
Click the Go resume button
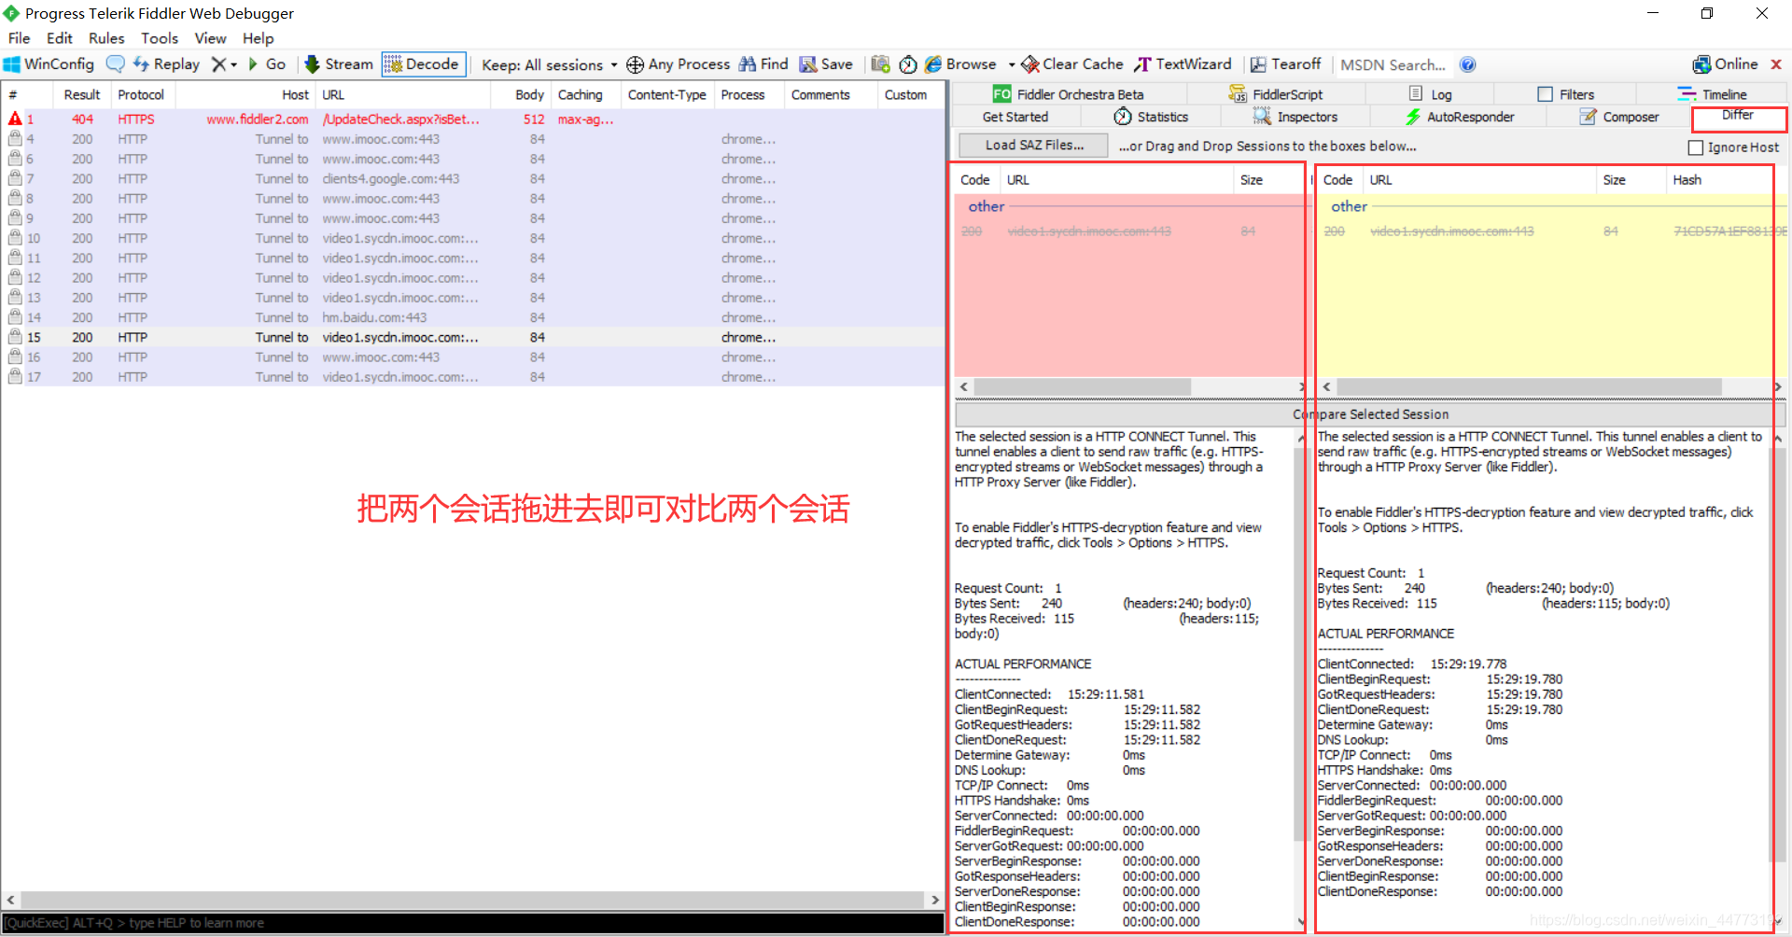tap(267, 64)
